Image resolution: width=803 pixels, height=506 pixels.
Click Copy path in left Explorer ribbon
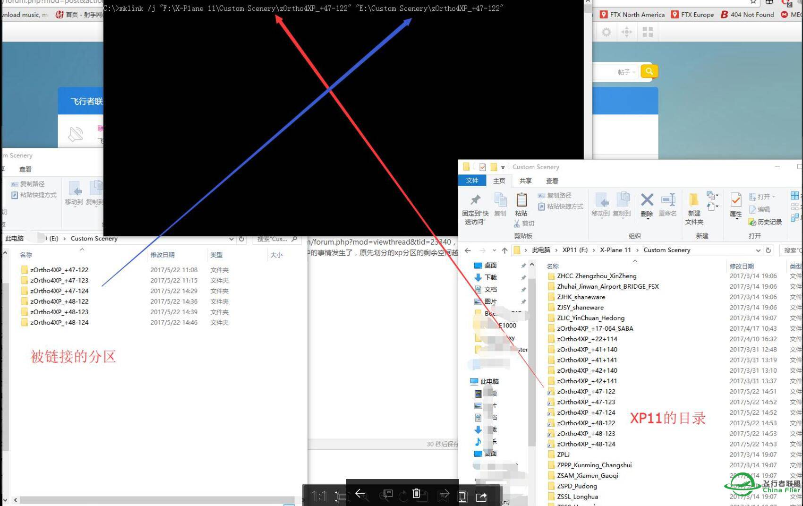[28, 184]
